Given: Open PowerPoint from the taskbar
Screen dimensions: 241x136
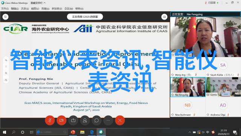Looking at the screenshot, I should coord(73,132).
